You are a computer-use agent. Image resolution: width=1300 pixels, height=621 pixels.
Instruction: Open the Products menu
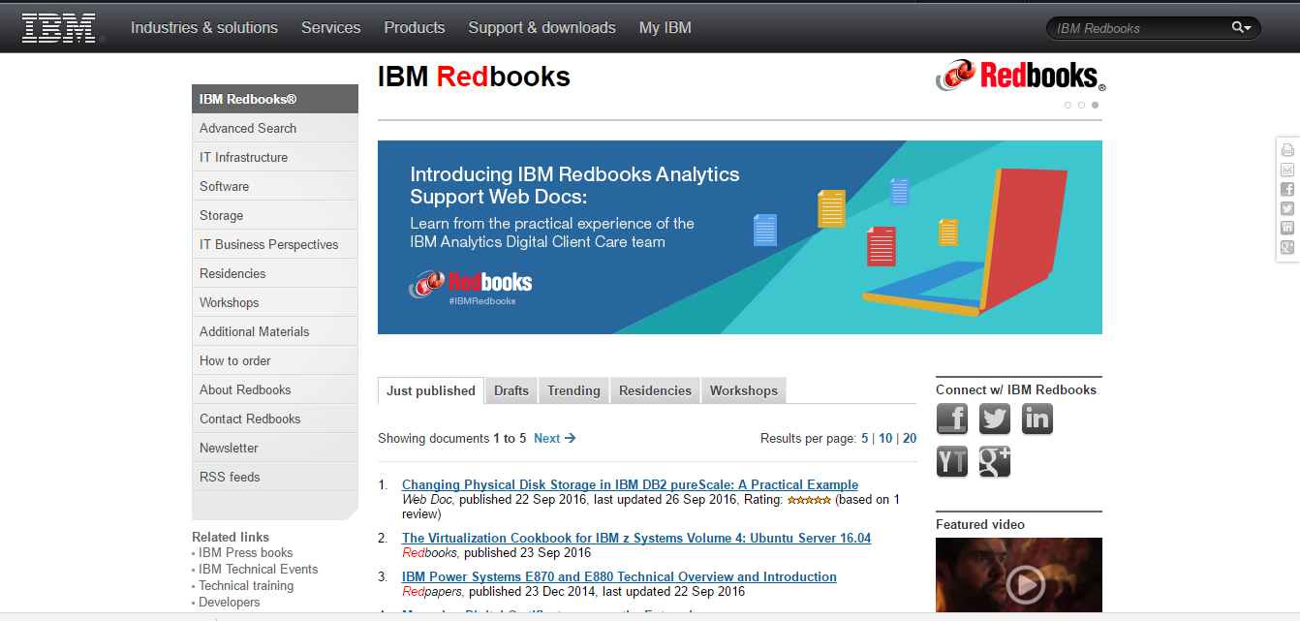415,27
